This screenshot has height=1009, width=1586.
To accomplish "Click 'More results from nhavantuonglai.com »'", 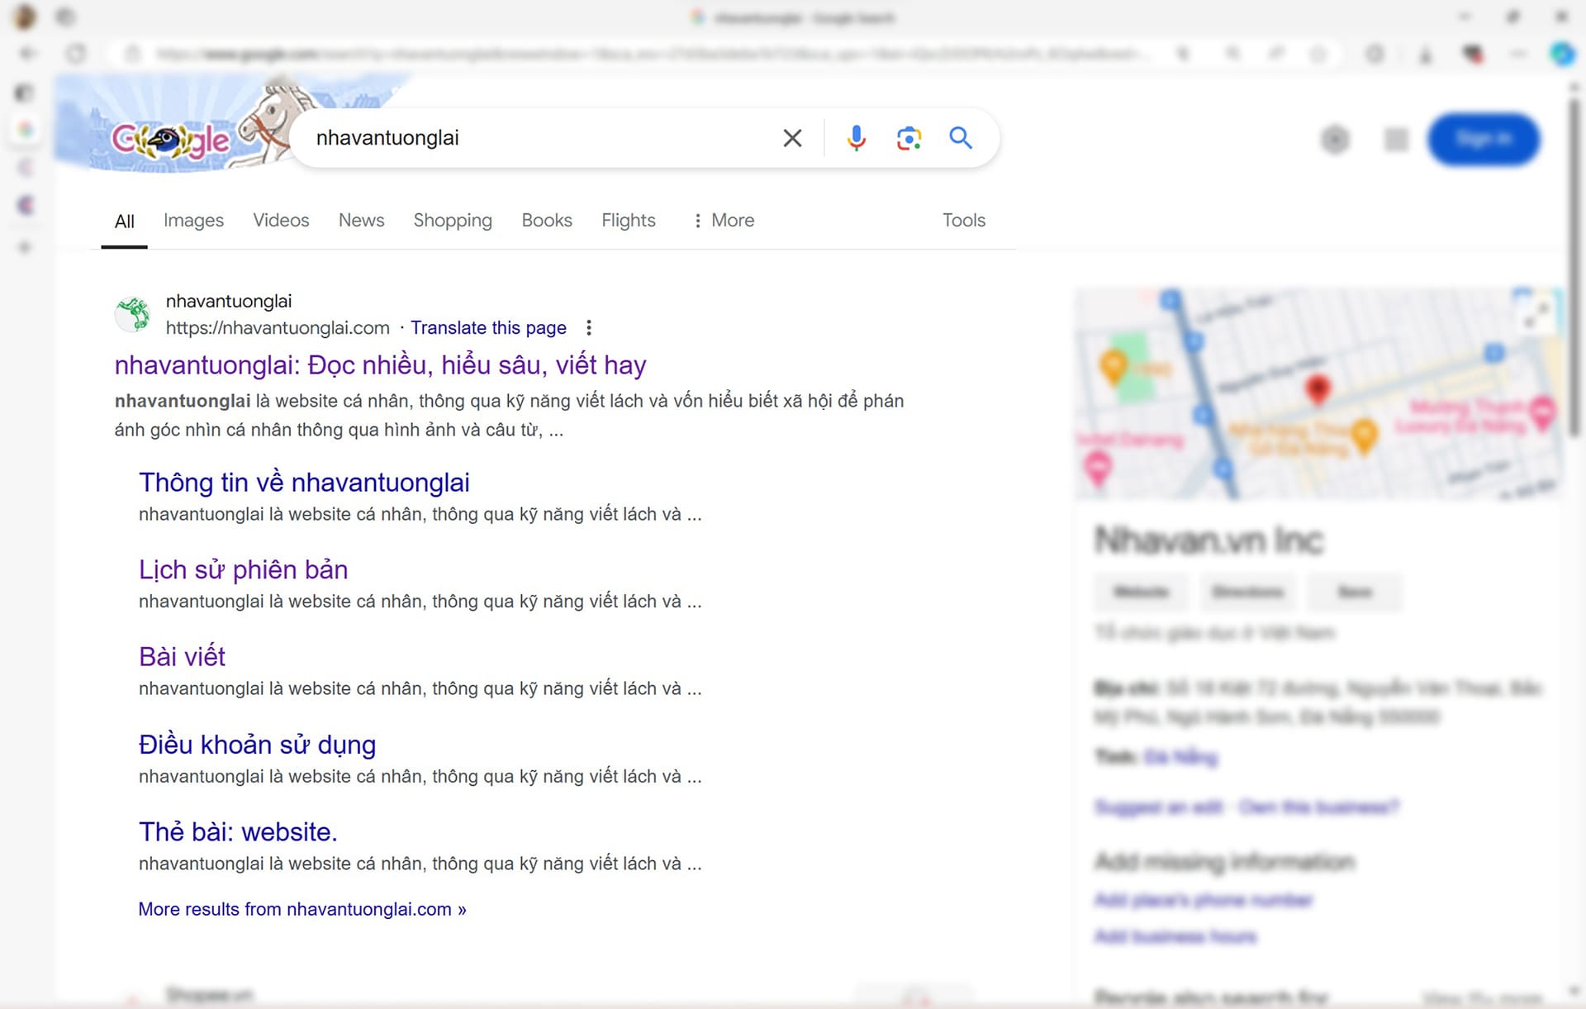I will [302, 909].
